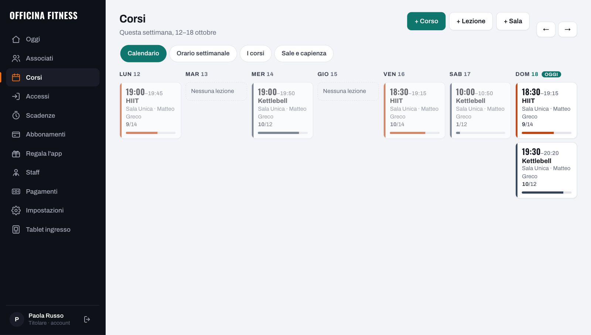Click the Accessi entry arrow icon

(x=16, y=96)
